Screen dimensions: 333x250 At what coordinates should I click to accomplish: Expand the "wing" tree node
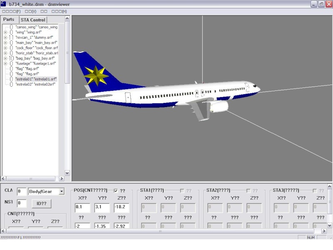coord(5,32)
